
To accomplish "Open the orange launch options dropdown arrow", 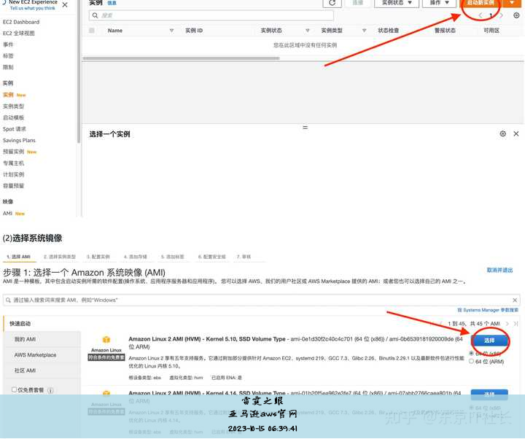I will pyautogui.click(x=512, y=3).
